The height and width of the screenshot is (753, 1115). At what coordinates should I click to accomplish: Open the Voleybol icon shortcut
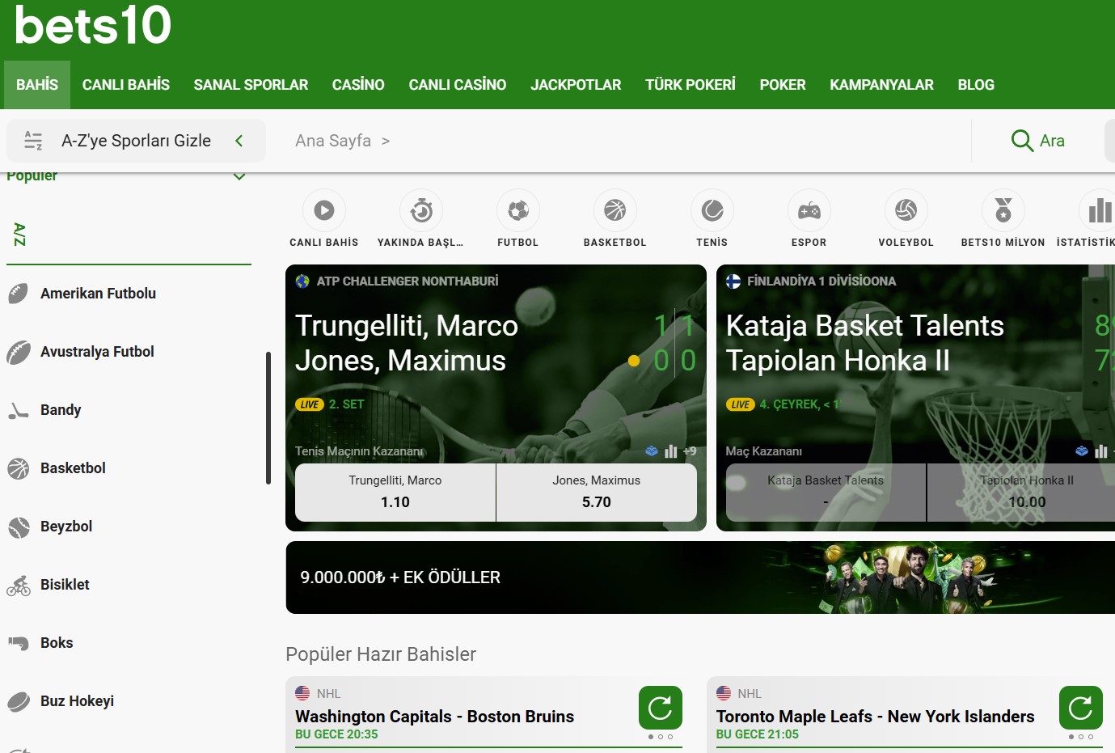(906, 210)
